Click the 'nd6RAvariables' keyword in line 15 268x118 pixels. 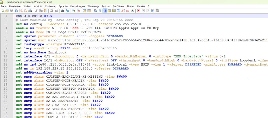coord(38,73)
